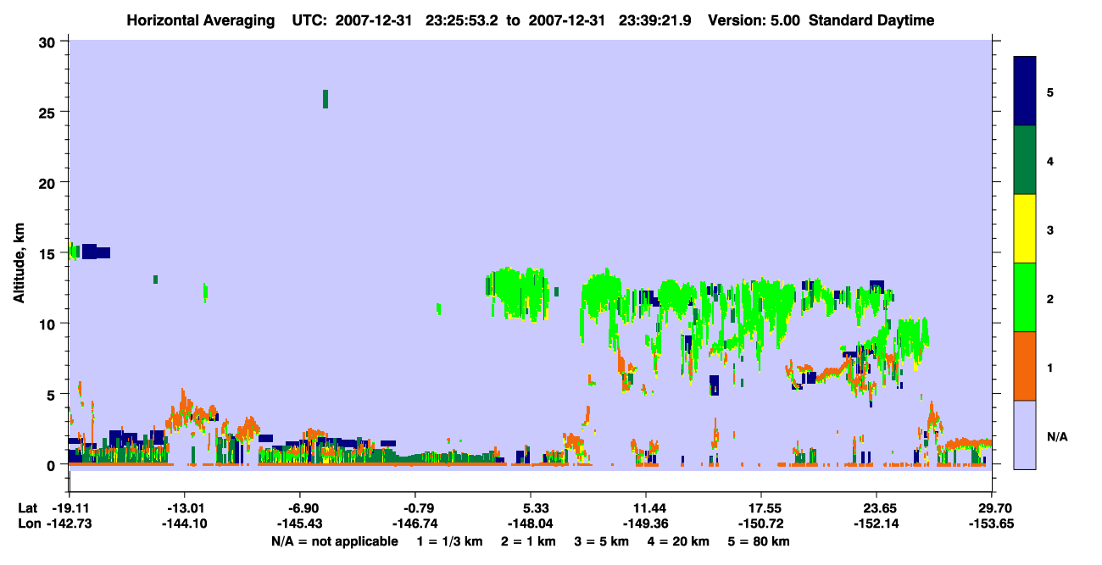Screen dimensions: 1102x565
Task: Click the 30 km altitude tick label
Action: (47, 42)
